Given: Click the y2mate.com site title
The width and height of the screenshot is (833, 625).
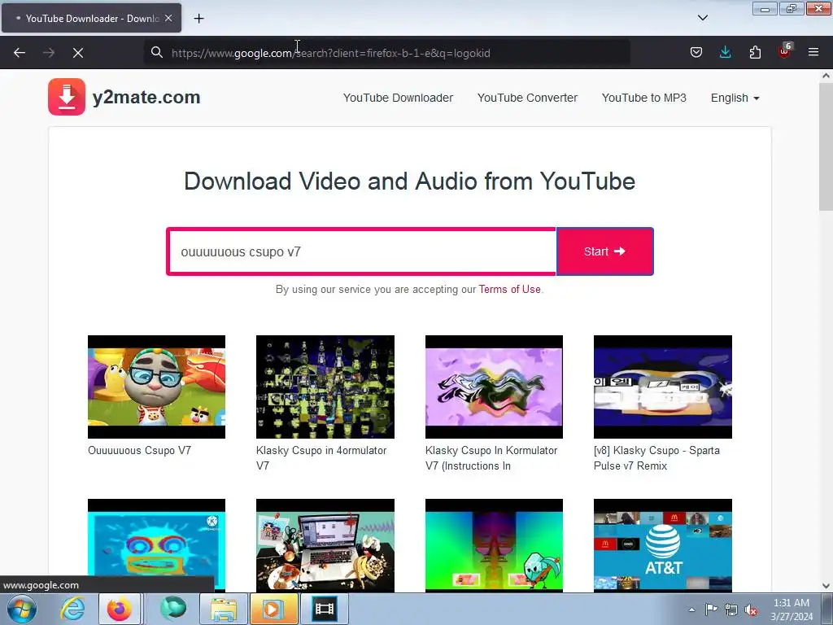Looking at the screenshot, I should (x=146, y=98).
